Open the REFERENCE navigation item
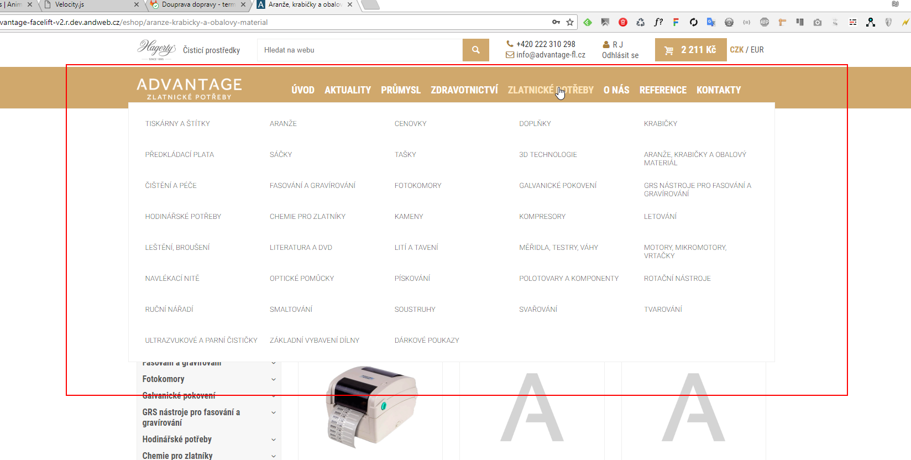 coord(663,90)
